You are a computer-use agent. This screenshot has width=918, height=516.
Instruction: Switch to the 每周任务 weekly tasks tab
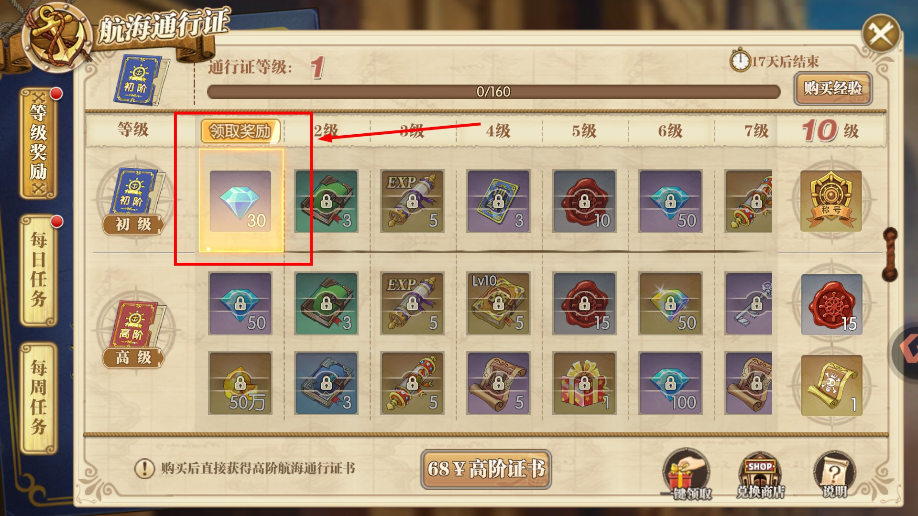tap(39, 398)
